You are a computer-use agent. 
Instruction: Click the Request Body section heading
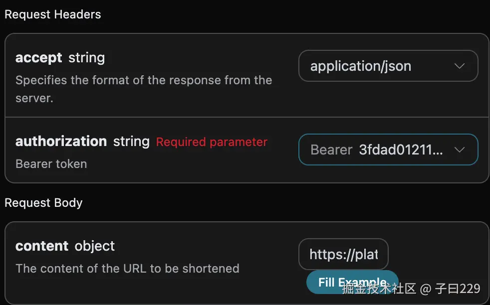pos(43,203)
